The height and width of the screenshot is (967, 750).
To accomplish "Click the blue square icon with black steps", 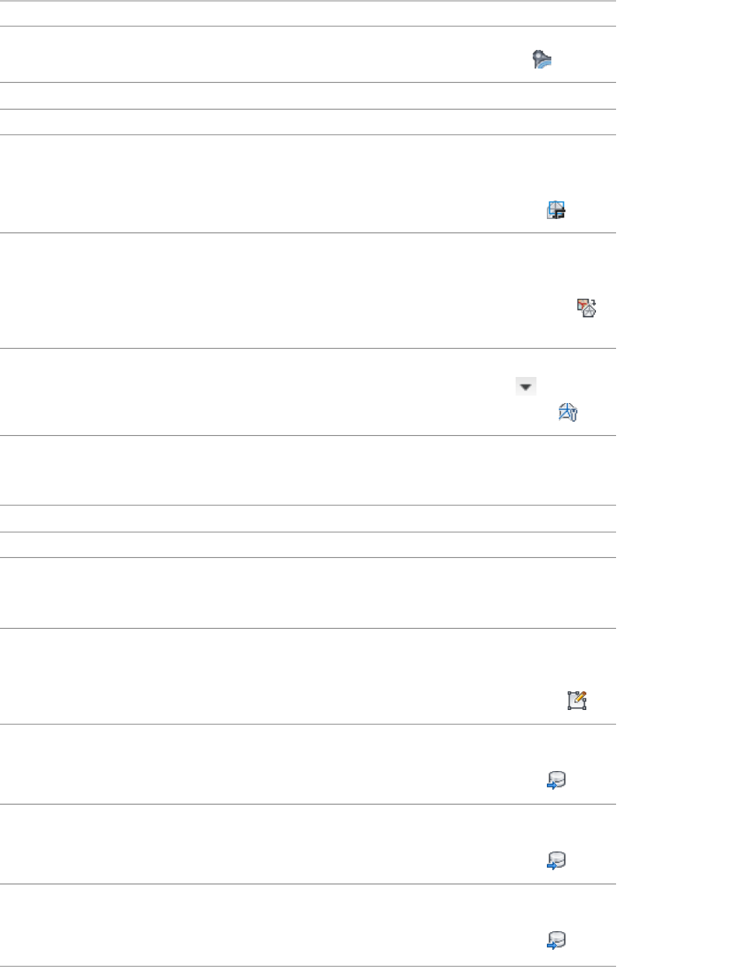I will pyautogui.click(x=556, y=209).
